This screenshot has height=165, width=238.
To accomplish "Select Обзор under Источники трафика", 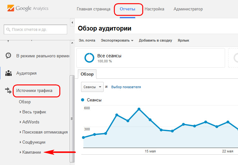I will pos(25,102).
